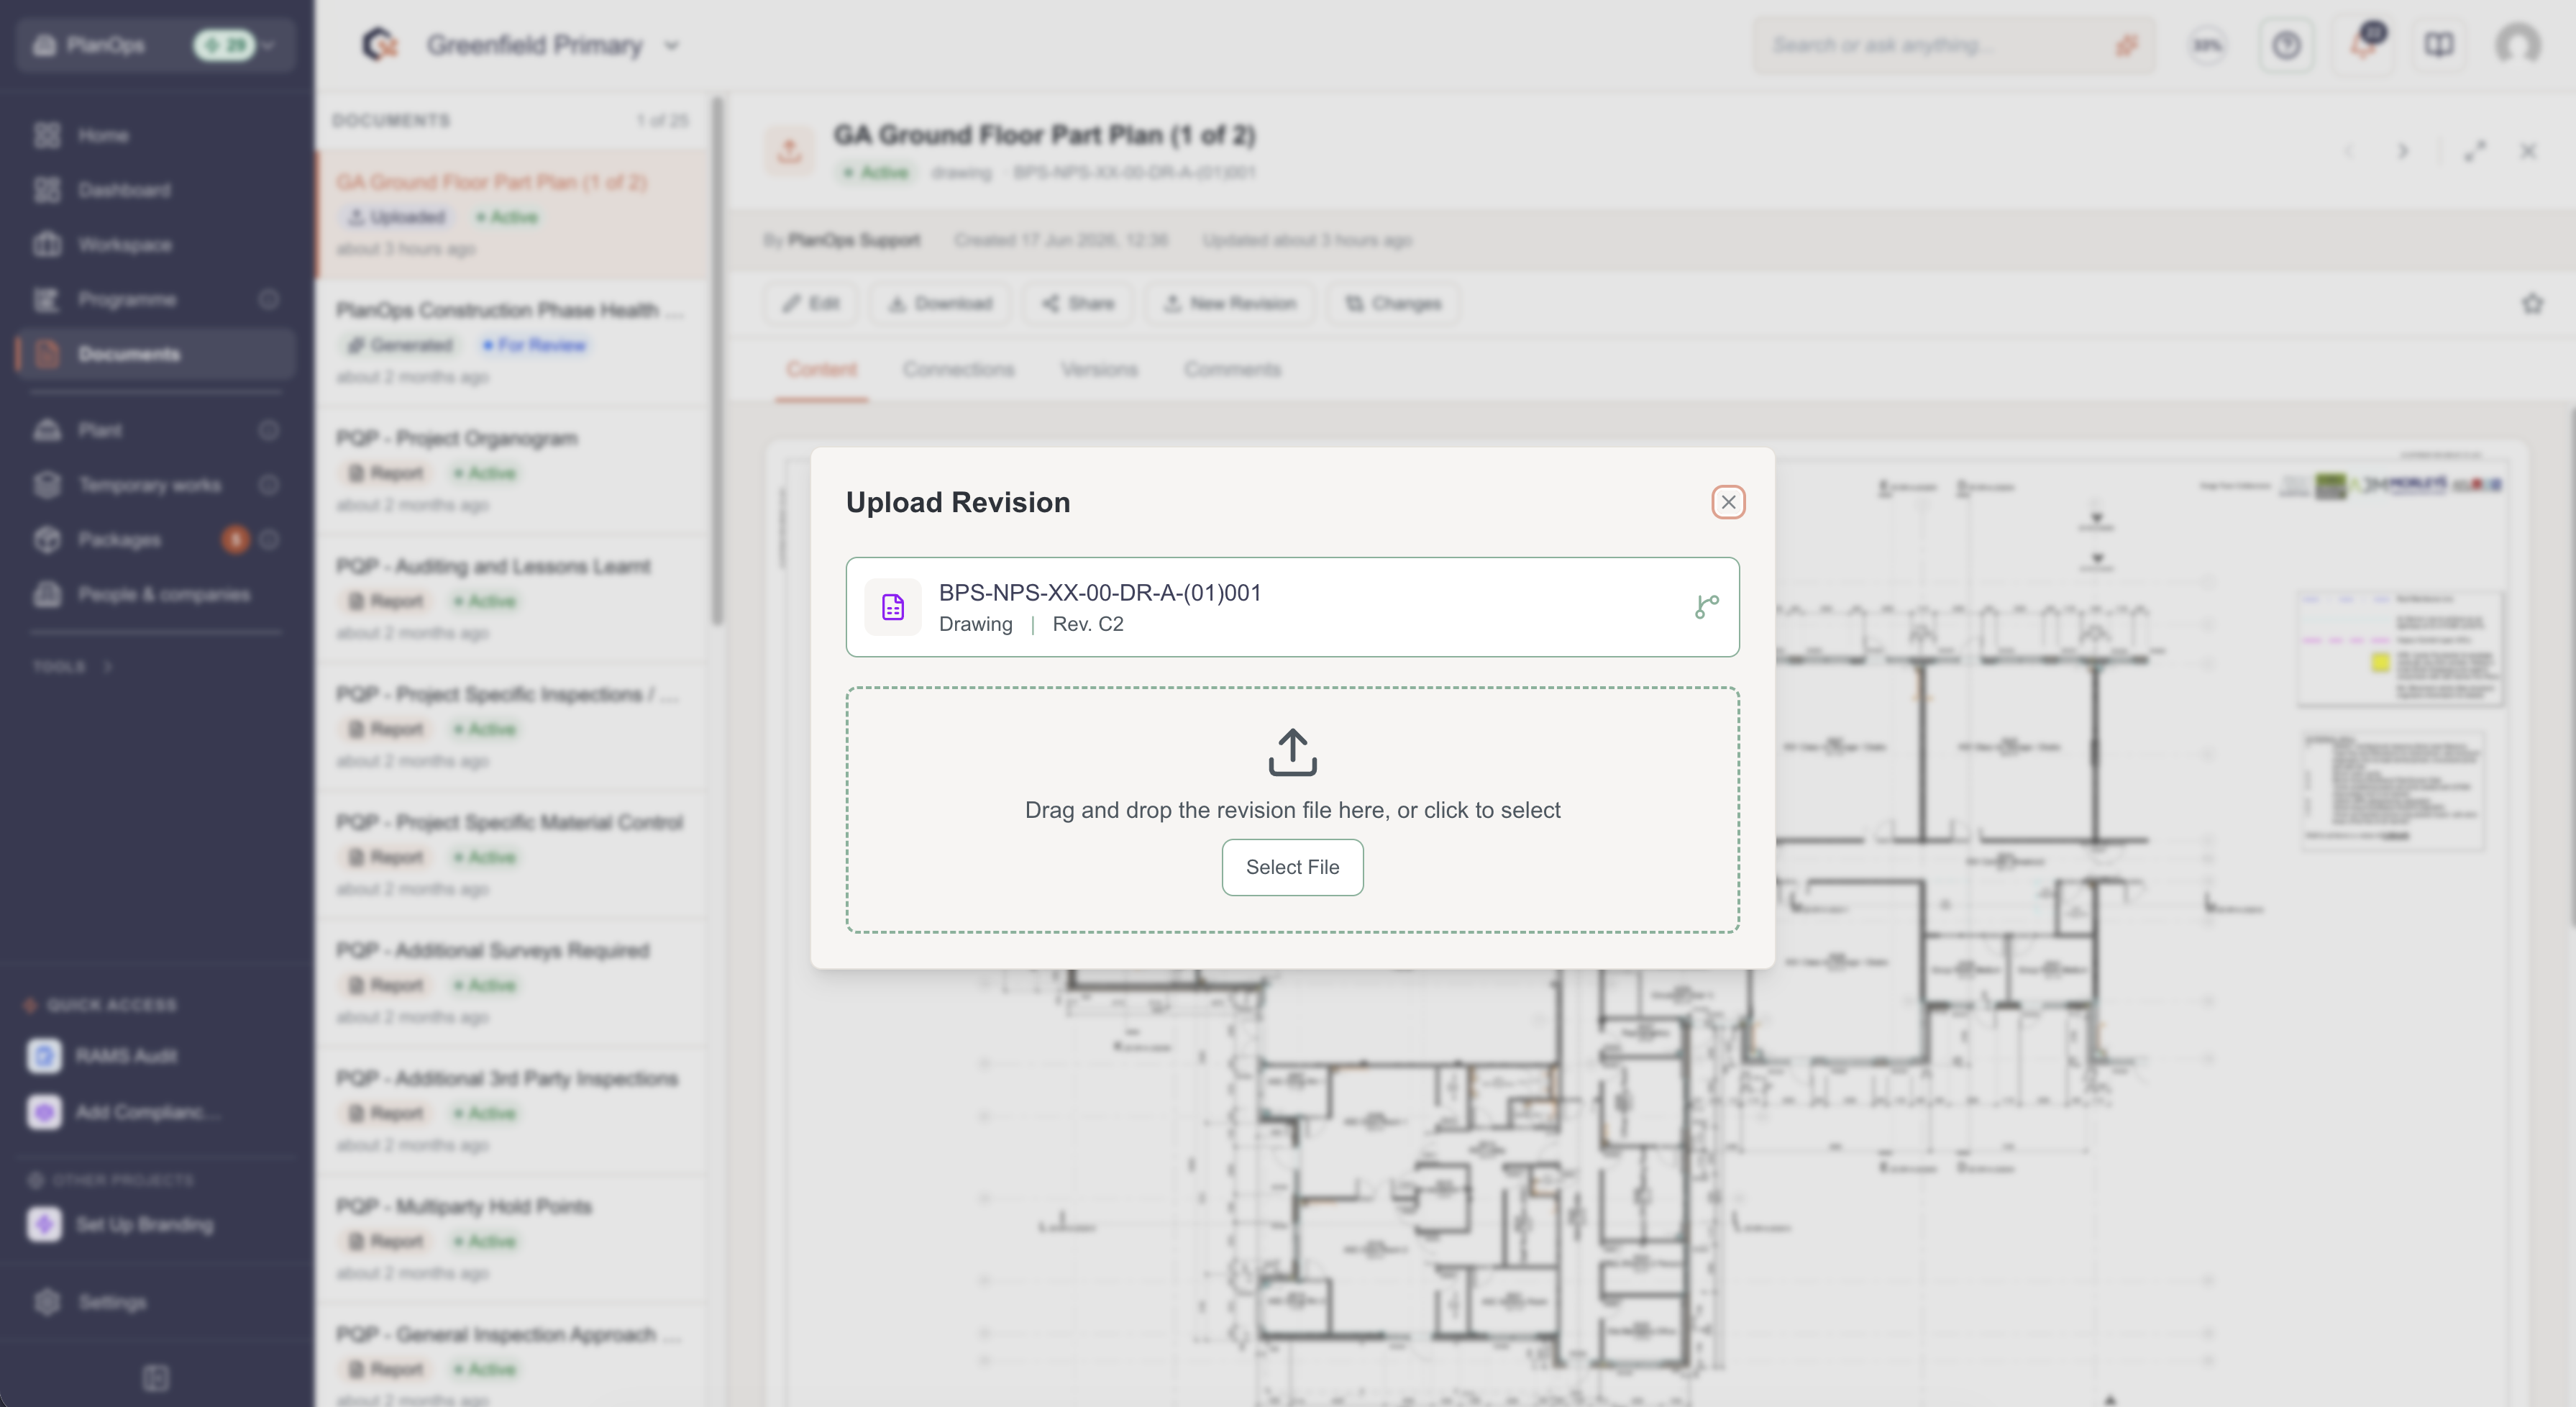The height and width of the screenshot is (1407, 2576).
Task: Click the Select File button
Action: (1292, 867)
